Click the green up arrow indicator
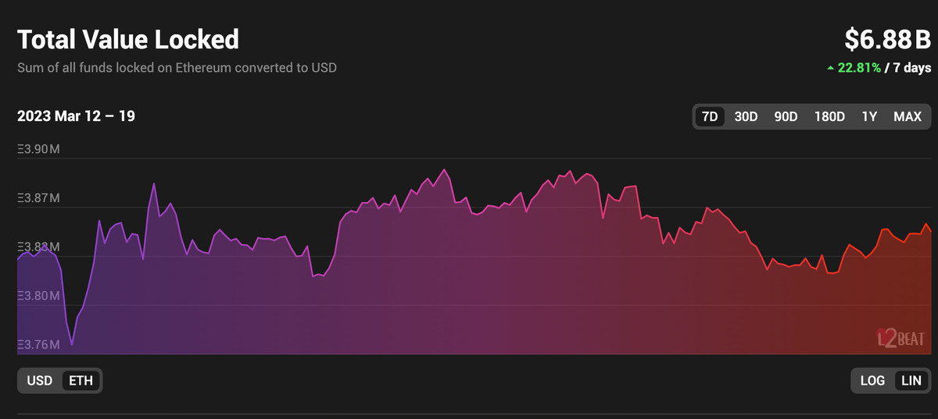 click(x=830, y=69)
